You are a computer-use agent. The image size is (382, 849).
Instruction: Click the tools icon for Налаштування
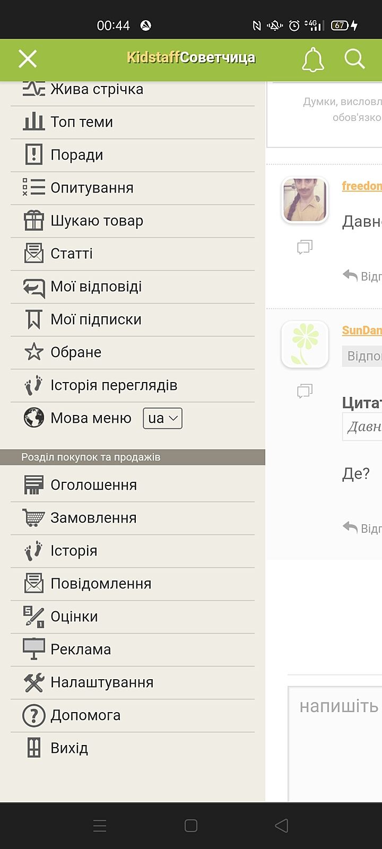33,682
